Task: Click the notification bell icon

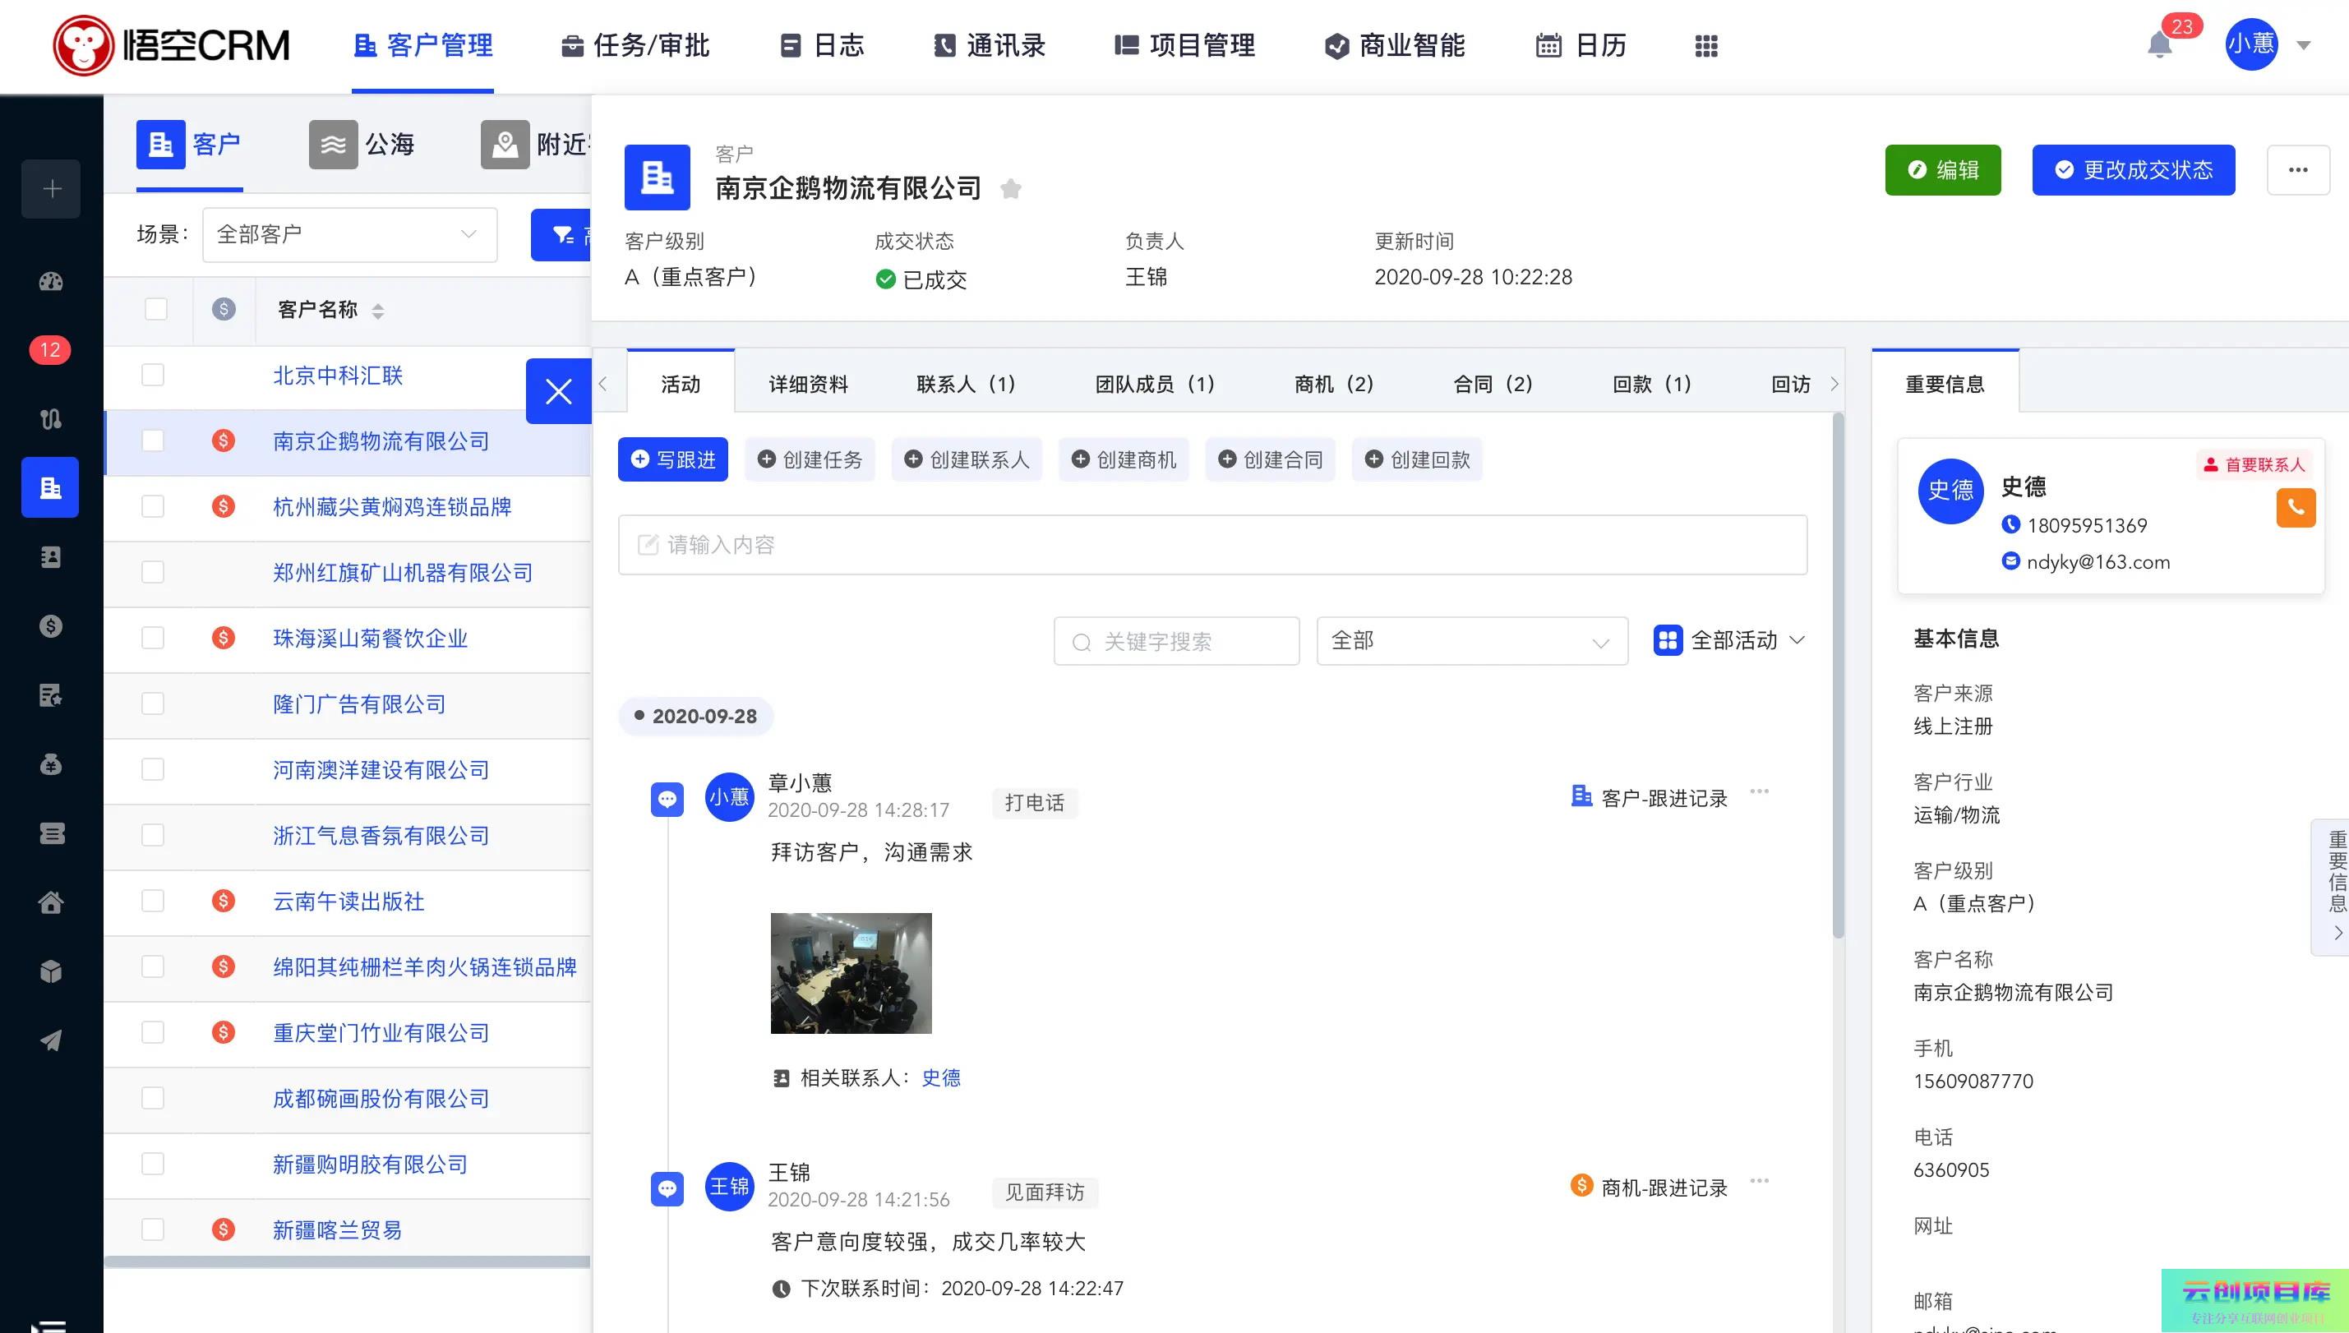Action: (2158, 46)
